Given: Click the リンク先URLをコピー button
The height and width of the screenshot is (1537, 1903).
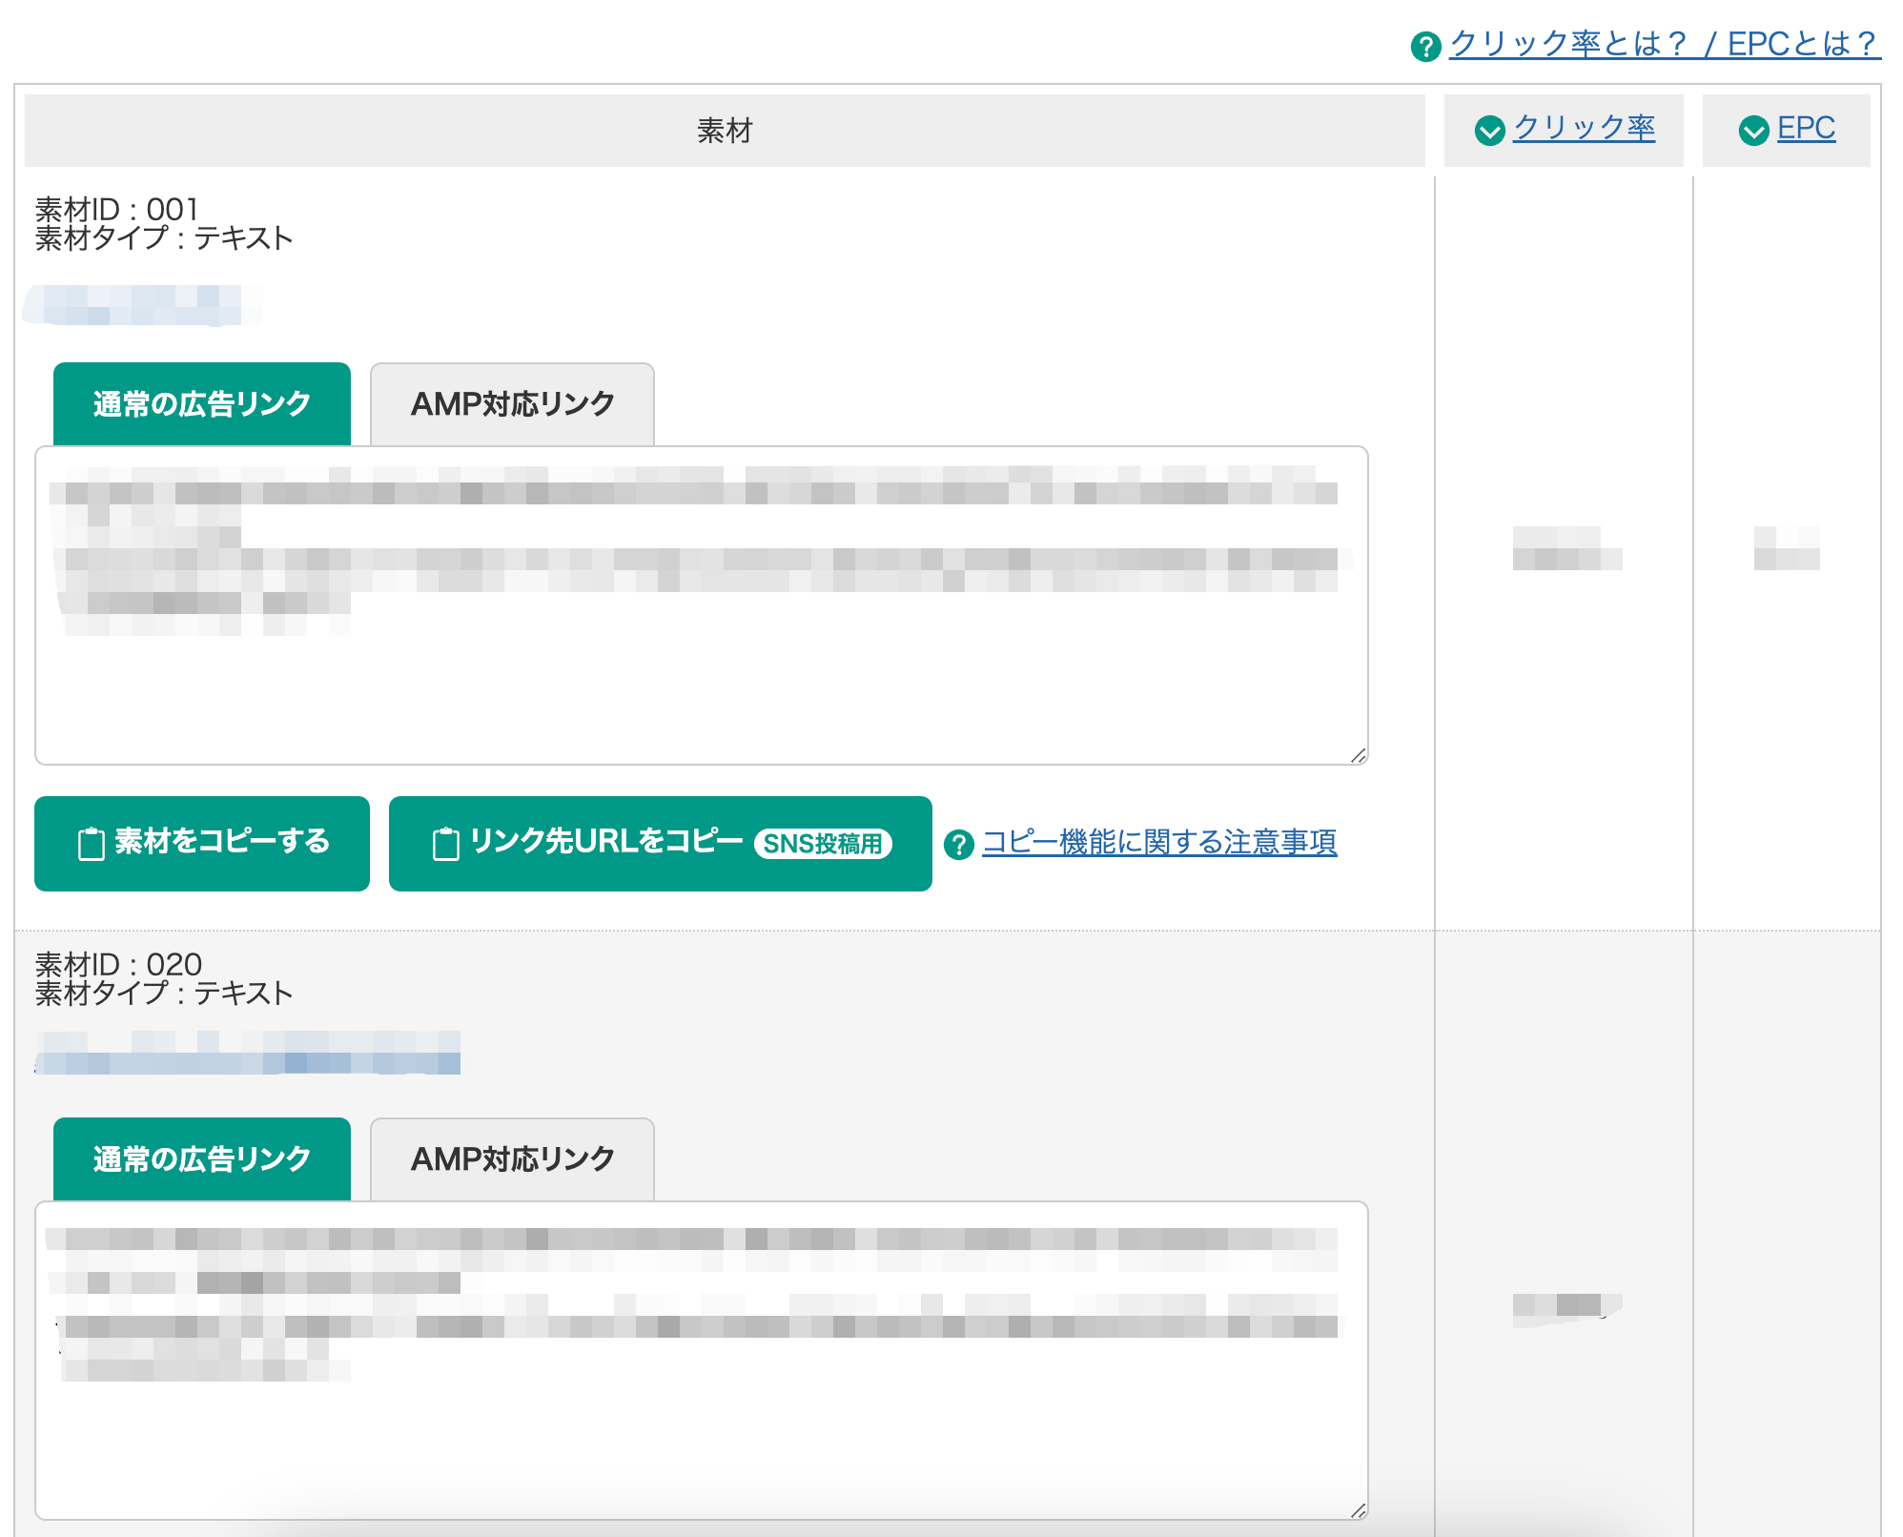Looking at the screenshot, I should (661, 844).
